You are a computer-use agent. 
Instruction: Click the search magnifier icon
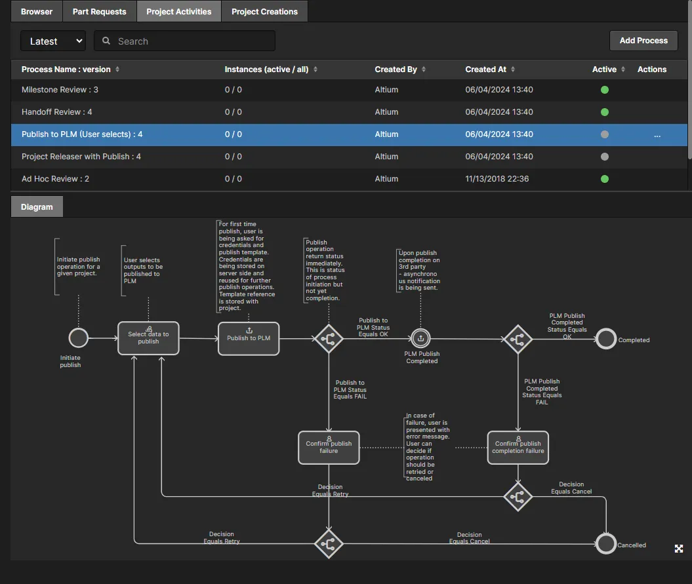106,41
